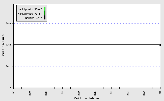Select the black triangle marker at 2025
164x101 pixels.
160,45
